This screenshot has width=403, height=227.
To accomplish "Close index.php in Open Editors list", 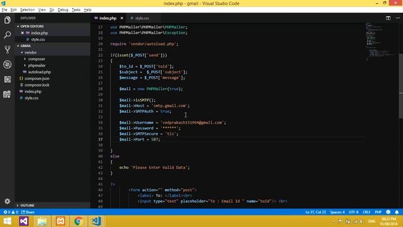I will 23,33.
